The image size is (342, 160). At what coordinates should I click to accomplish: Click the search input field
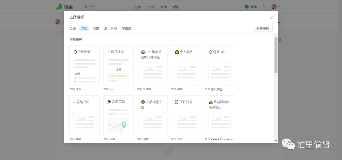click(x=104, y=7)
